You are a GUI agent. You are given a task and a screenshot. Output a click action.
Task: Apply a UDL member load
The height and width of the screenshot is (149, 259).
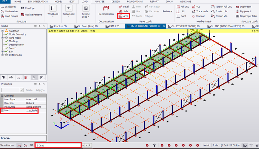[181, 11]
